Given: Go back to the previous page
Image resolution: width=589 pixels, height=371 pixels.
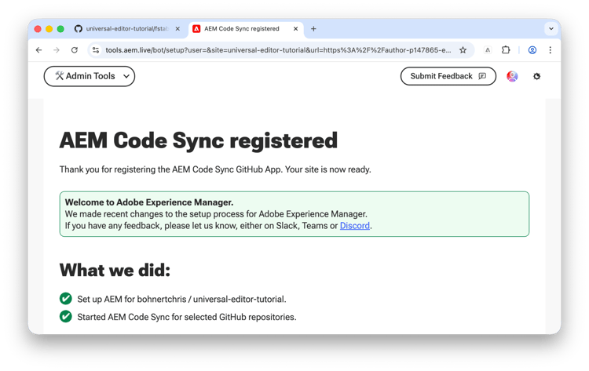Looking at the screenshot, I should 38,50.
